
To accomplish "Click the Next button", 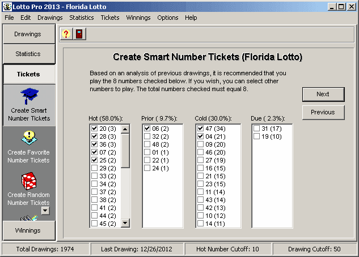I will point(323,94).
